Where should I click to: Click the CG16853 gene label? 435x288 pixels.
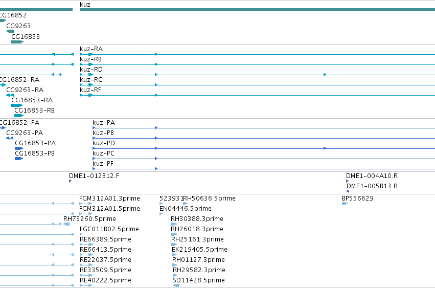point(26,37)
